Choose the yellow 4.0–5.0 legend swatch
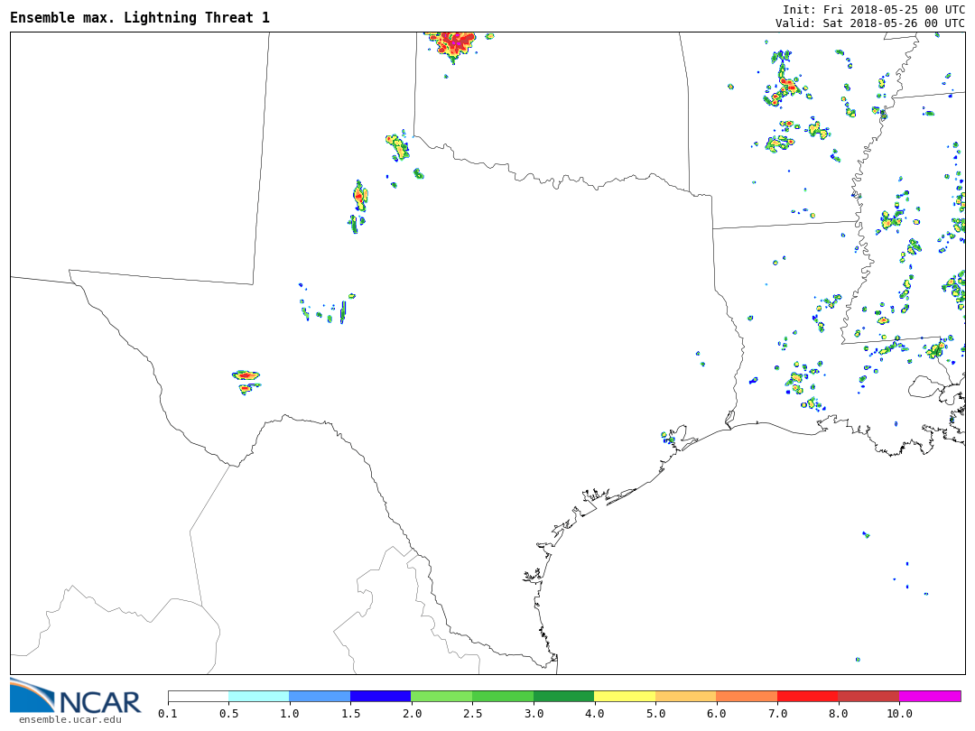Screen dimensions: 975x731 click(624, 696)
